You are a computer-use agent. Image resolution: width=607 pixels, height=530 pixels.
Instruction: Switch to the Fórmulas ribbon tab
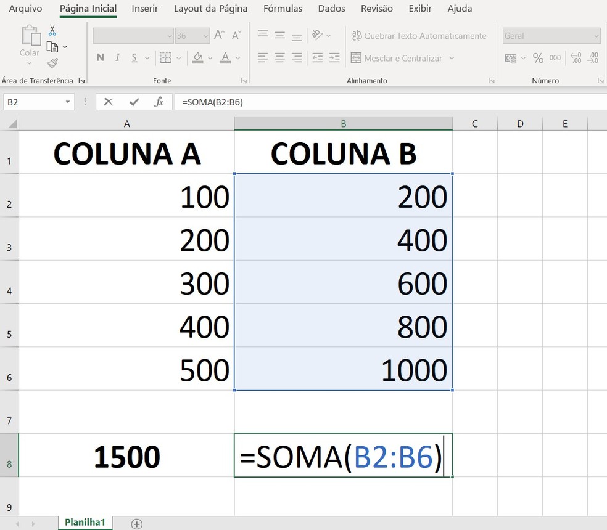283,9
